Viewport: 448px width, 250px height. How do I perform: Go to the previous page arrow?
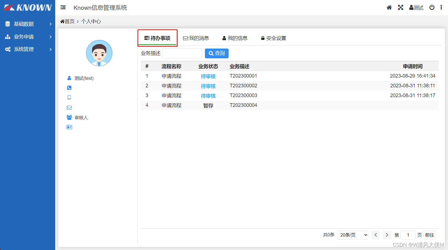(x=376, y=235)
